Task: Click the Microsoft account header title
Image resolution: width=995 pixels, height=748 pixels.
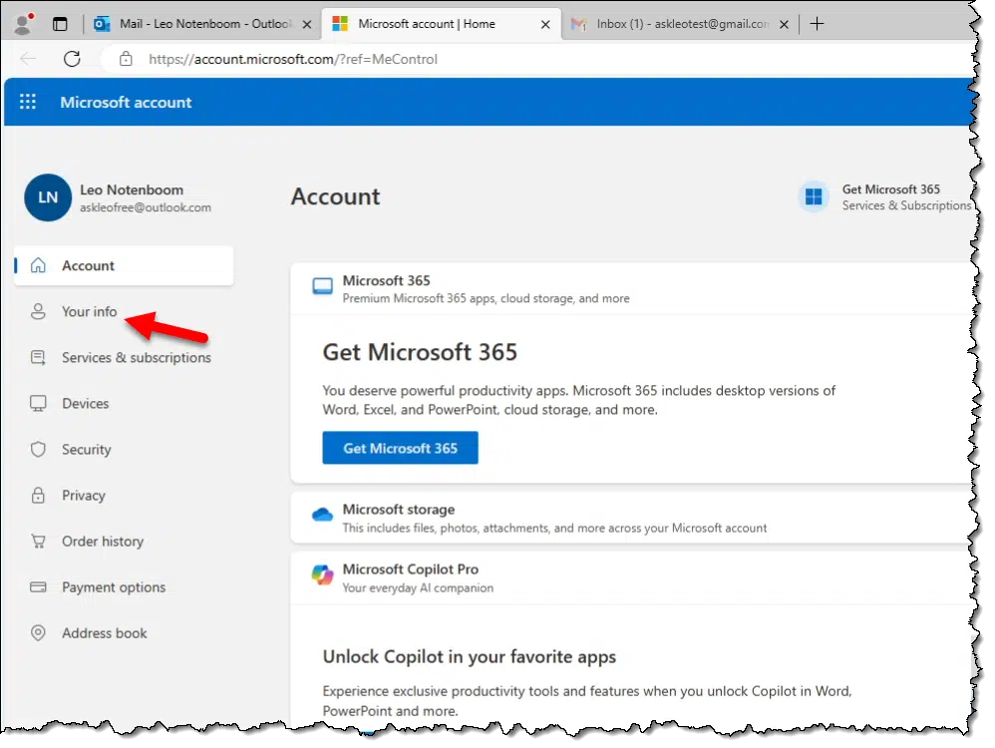Action: pyautogui.click(x=126, y=103)
